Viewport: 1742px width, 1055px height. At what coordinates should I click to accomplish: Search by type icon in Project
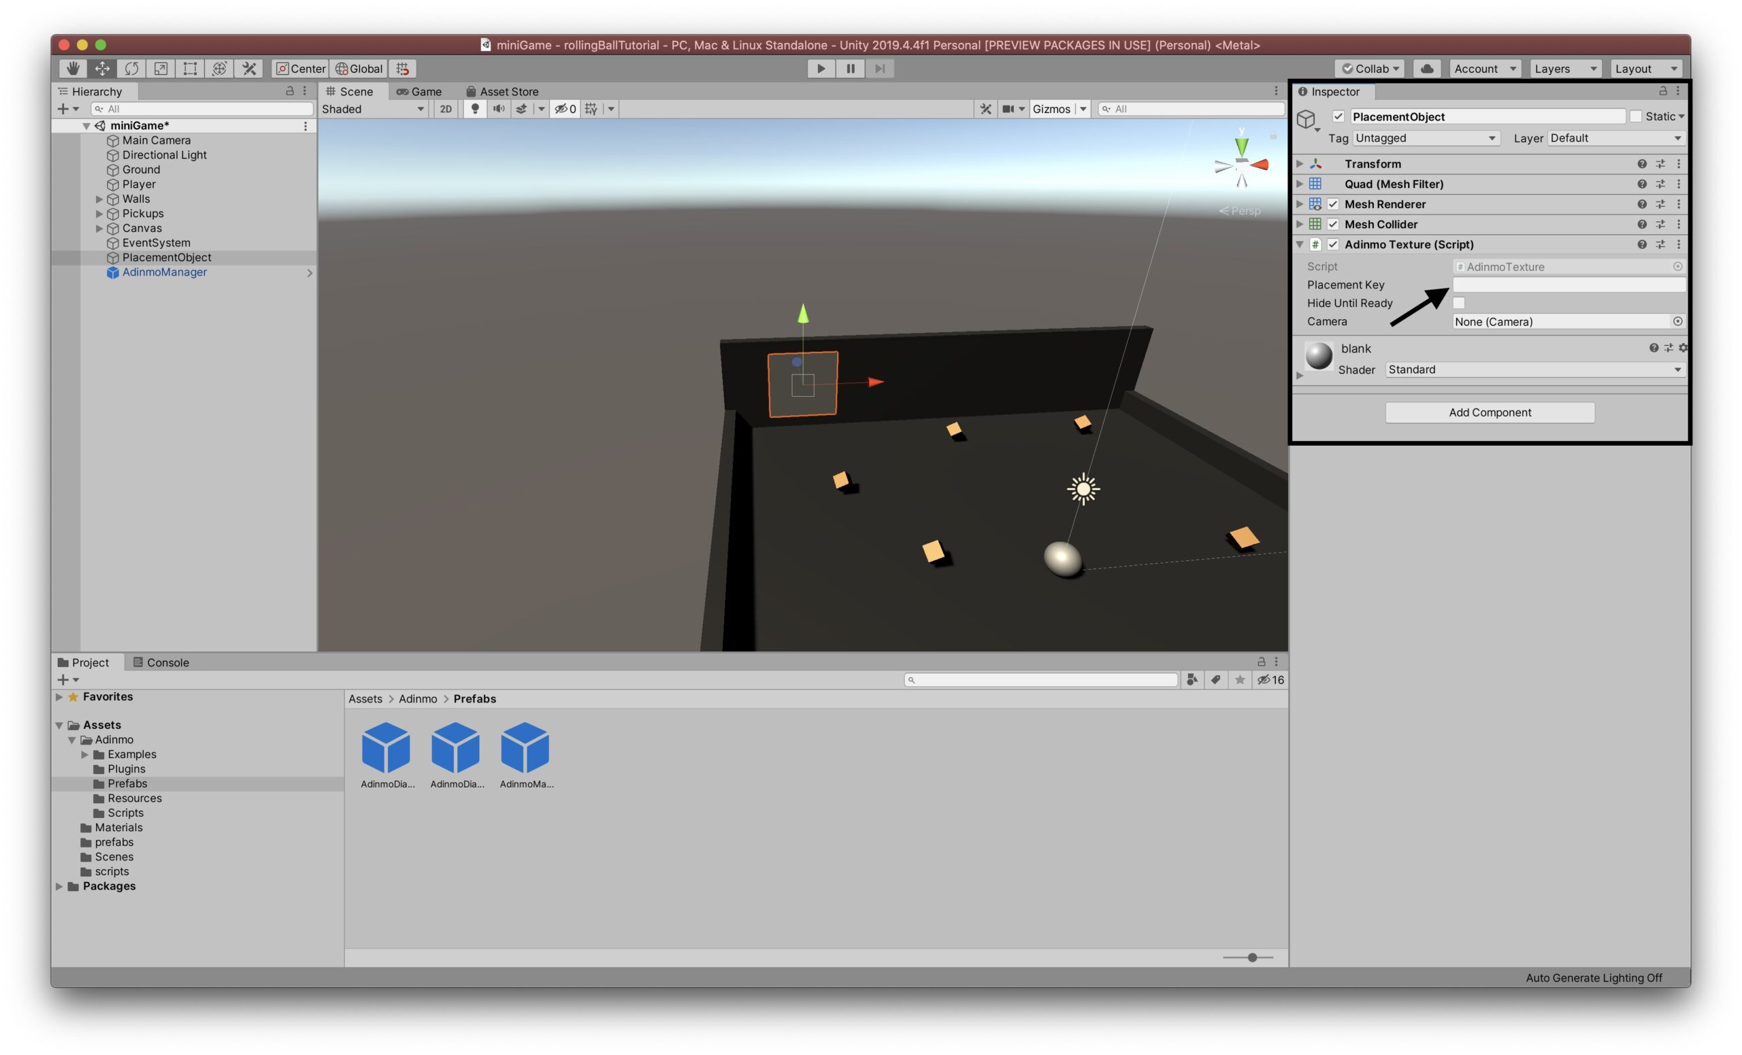click(1192, 679)
